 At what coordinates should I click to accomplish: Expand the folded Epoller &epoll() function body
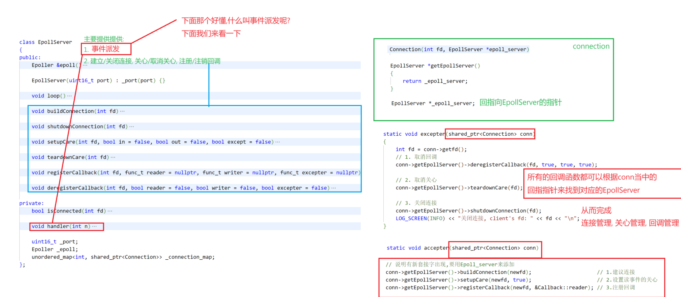point(85,65)
